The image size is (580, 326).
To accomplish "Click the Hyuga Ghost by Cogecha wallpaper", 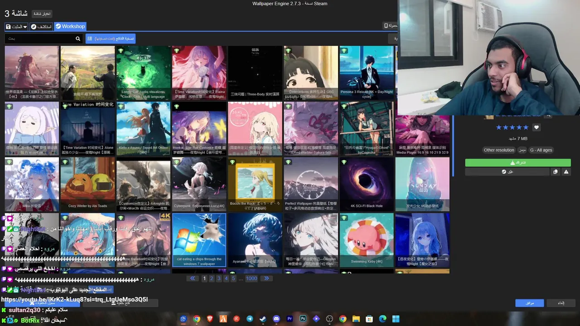I will tap(367, 129).
